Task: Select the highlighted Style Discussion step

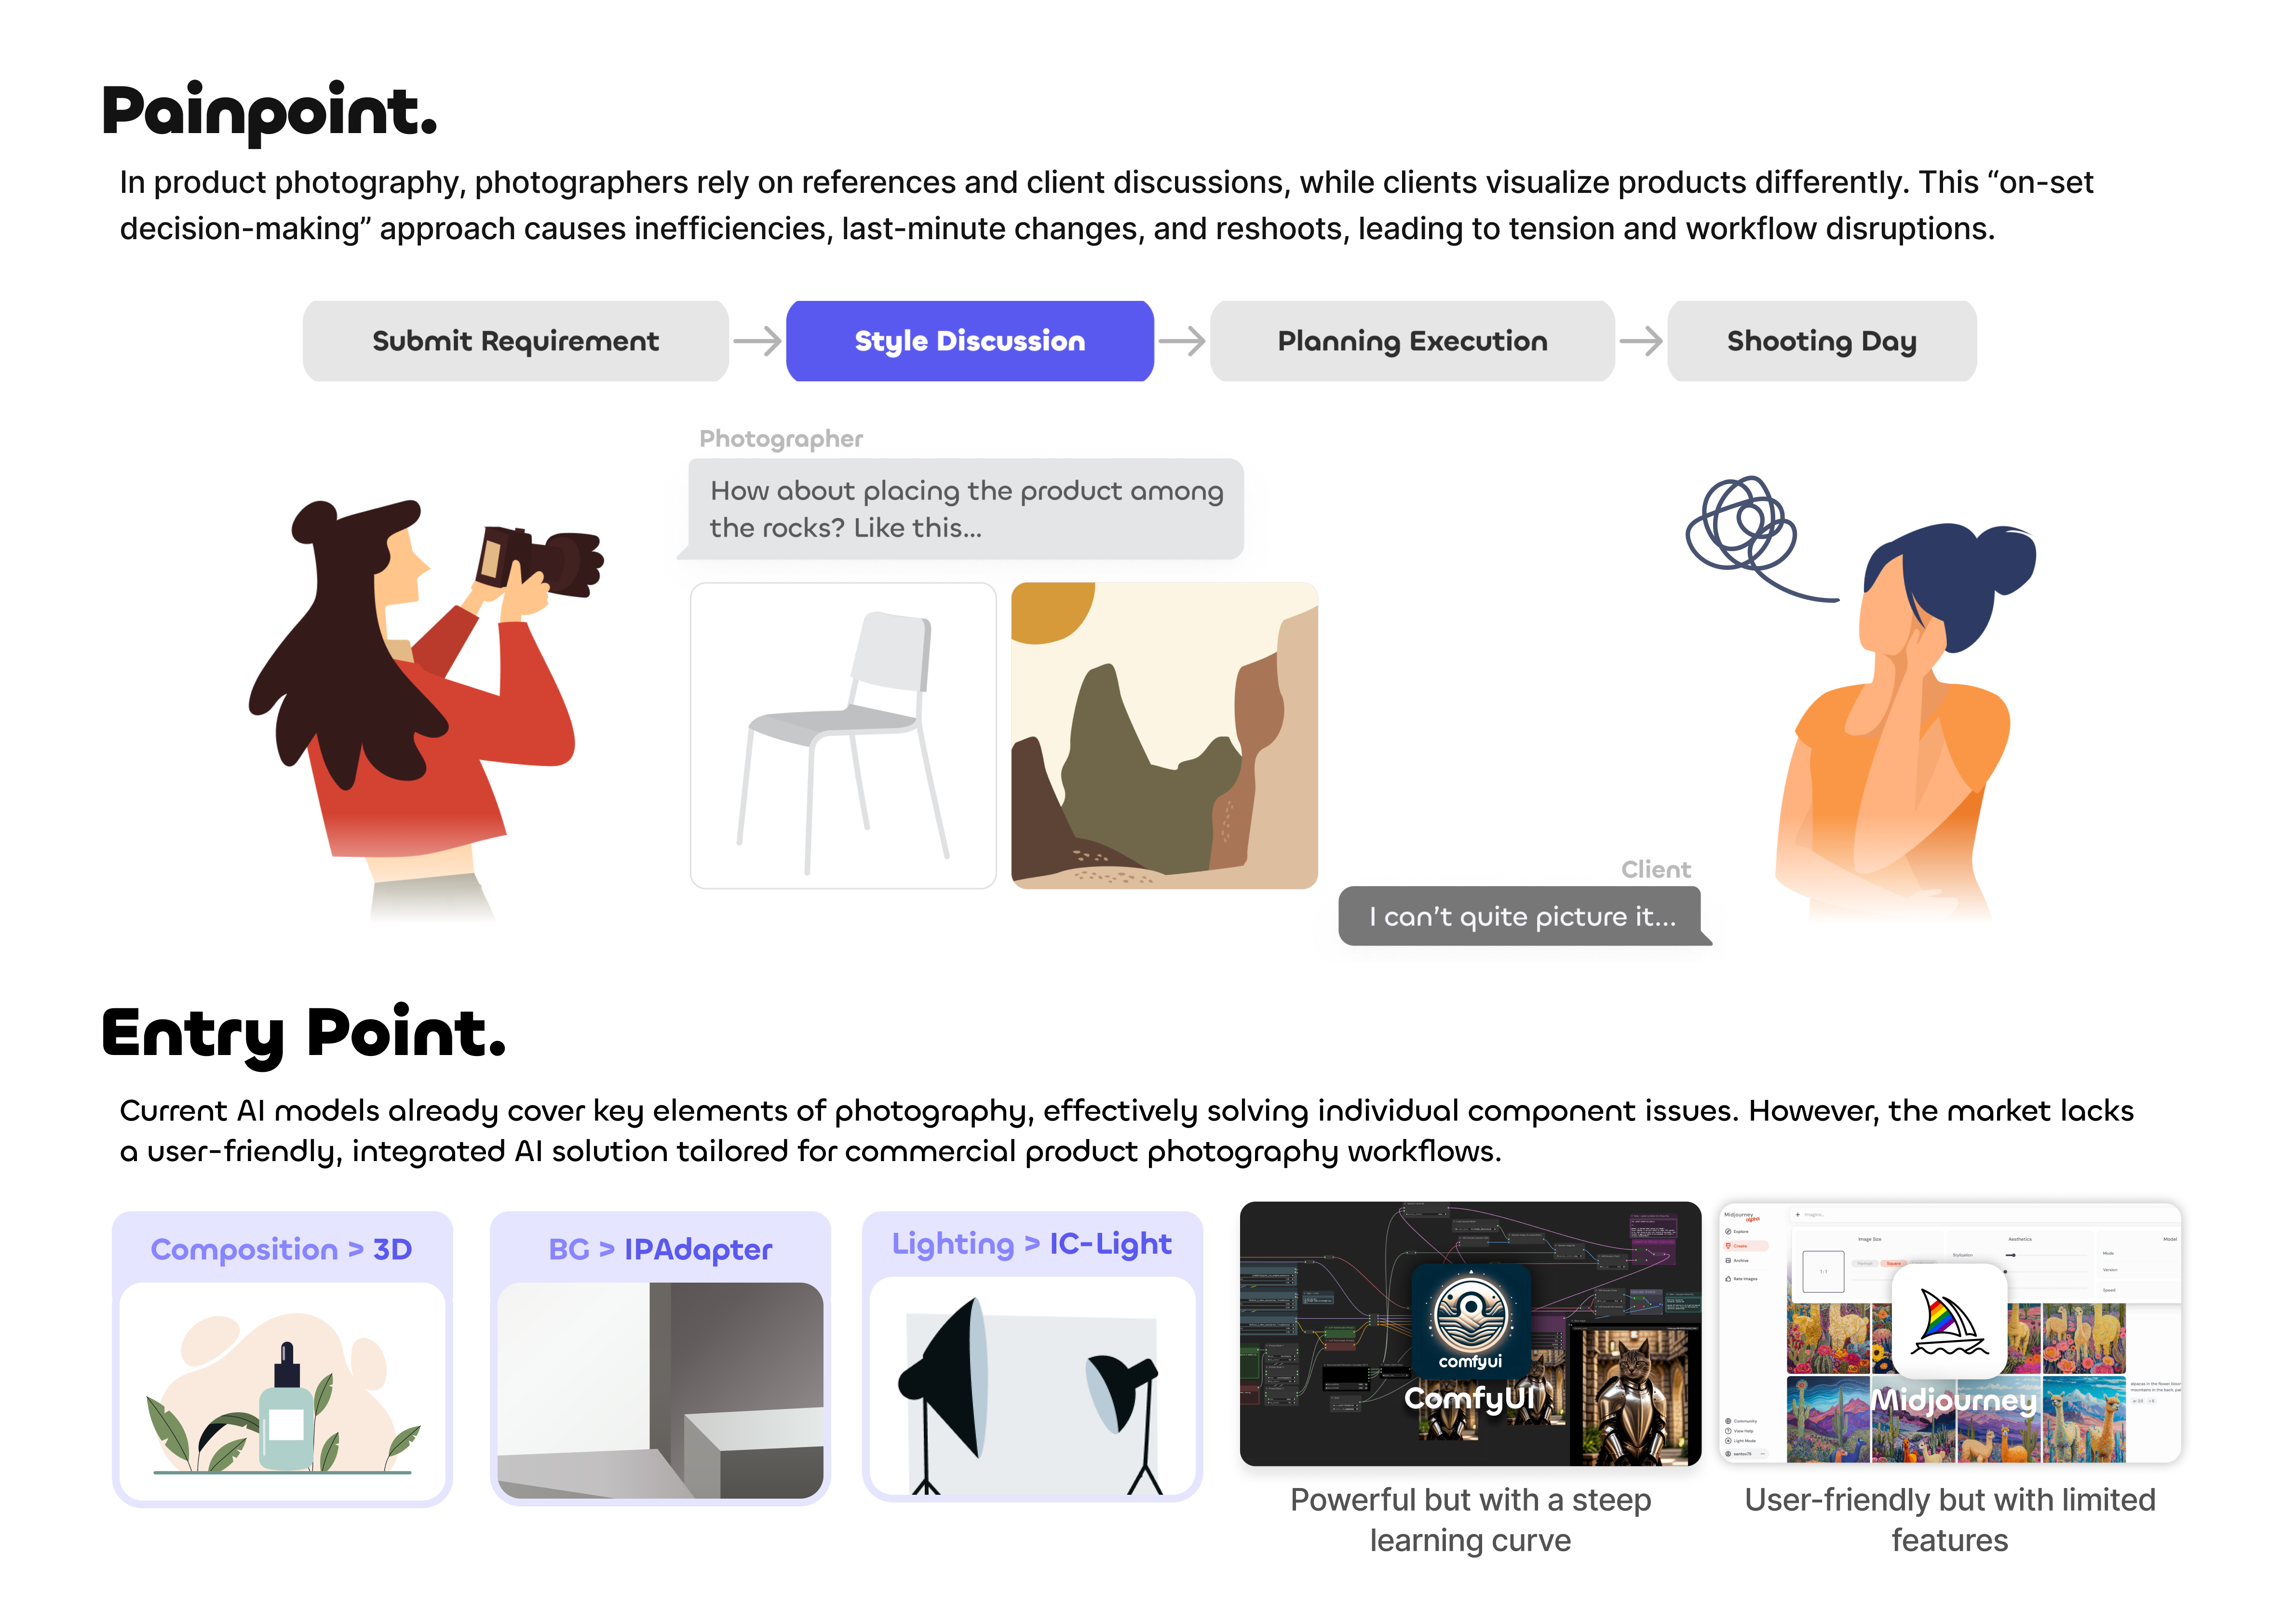Action: (x=969, y=341)
